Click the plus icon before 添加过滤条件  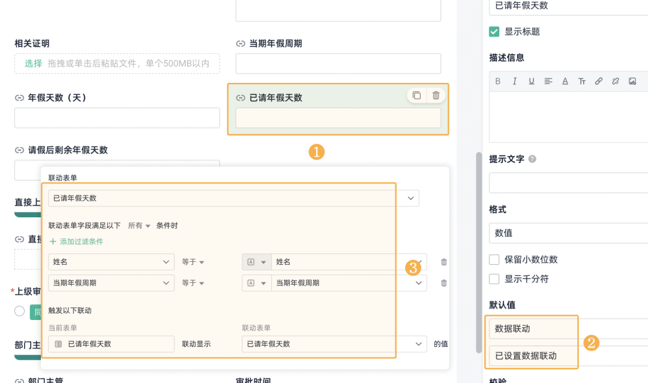pos(53,241)
